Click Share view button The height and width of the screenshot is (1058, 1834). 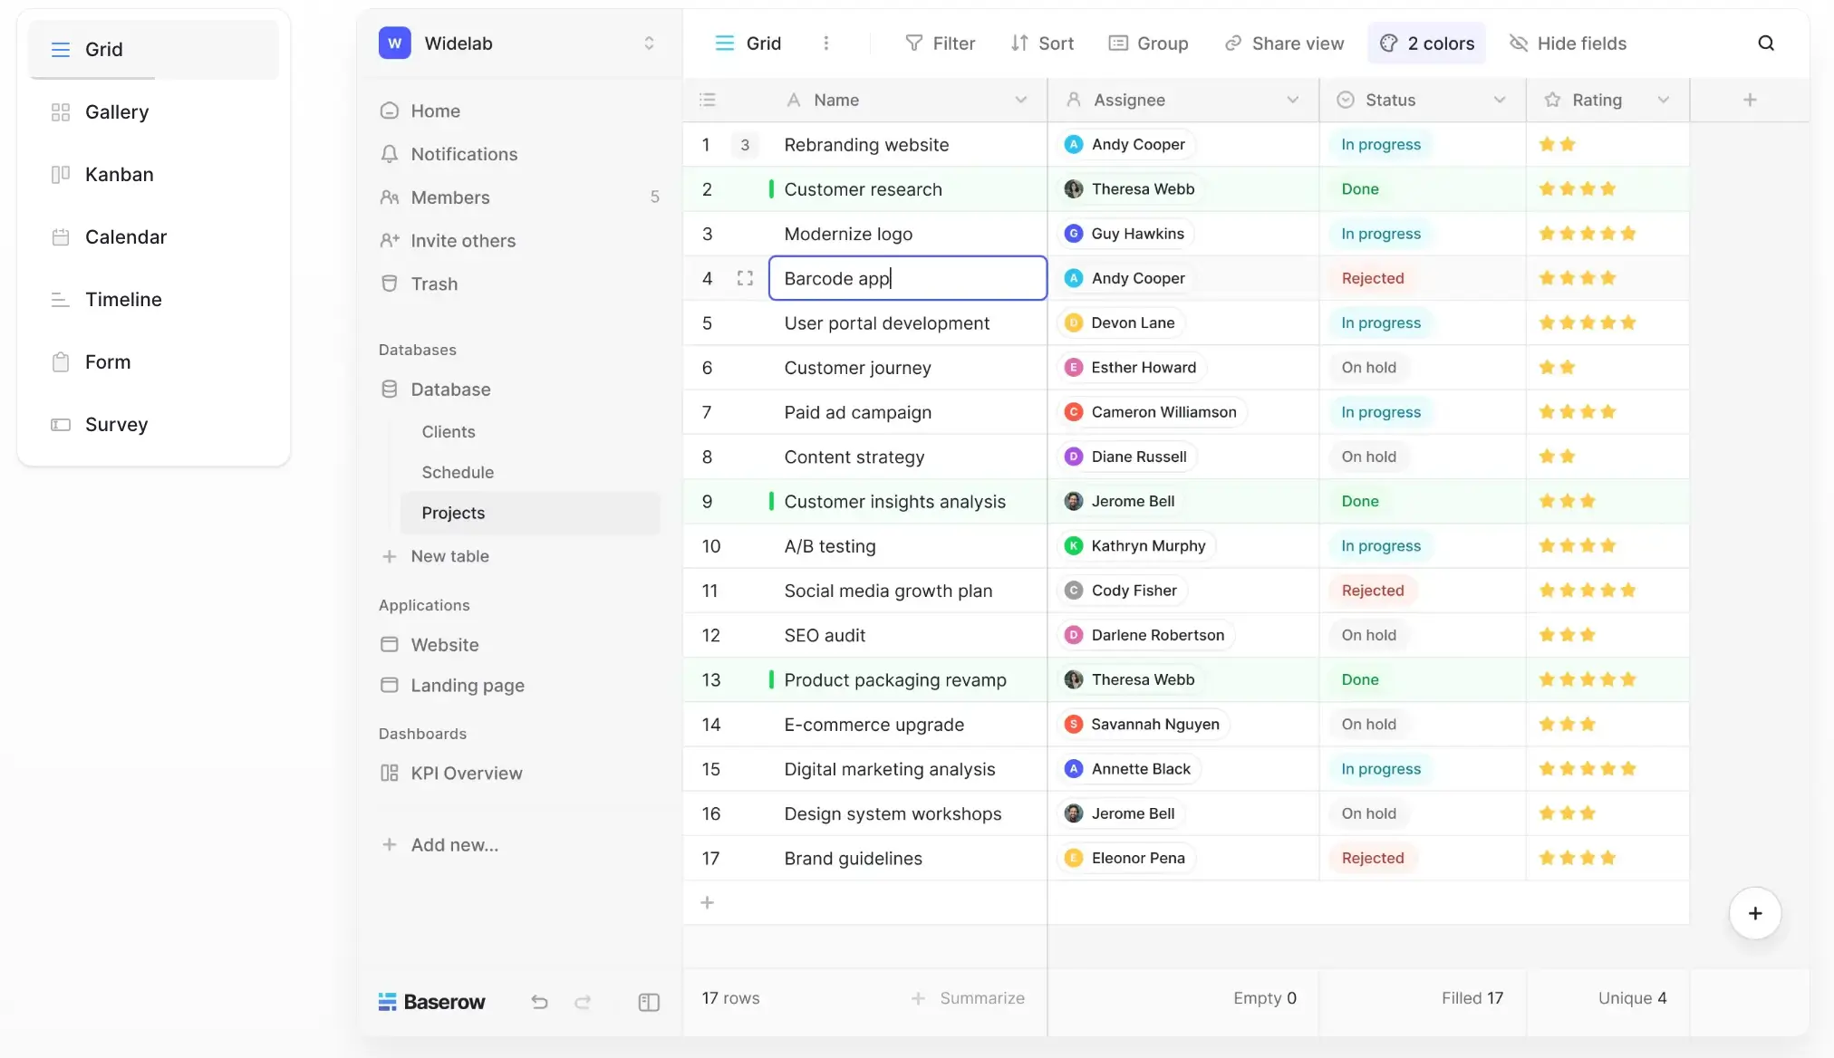[x=1284, y=43]
